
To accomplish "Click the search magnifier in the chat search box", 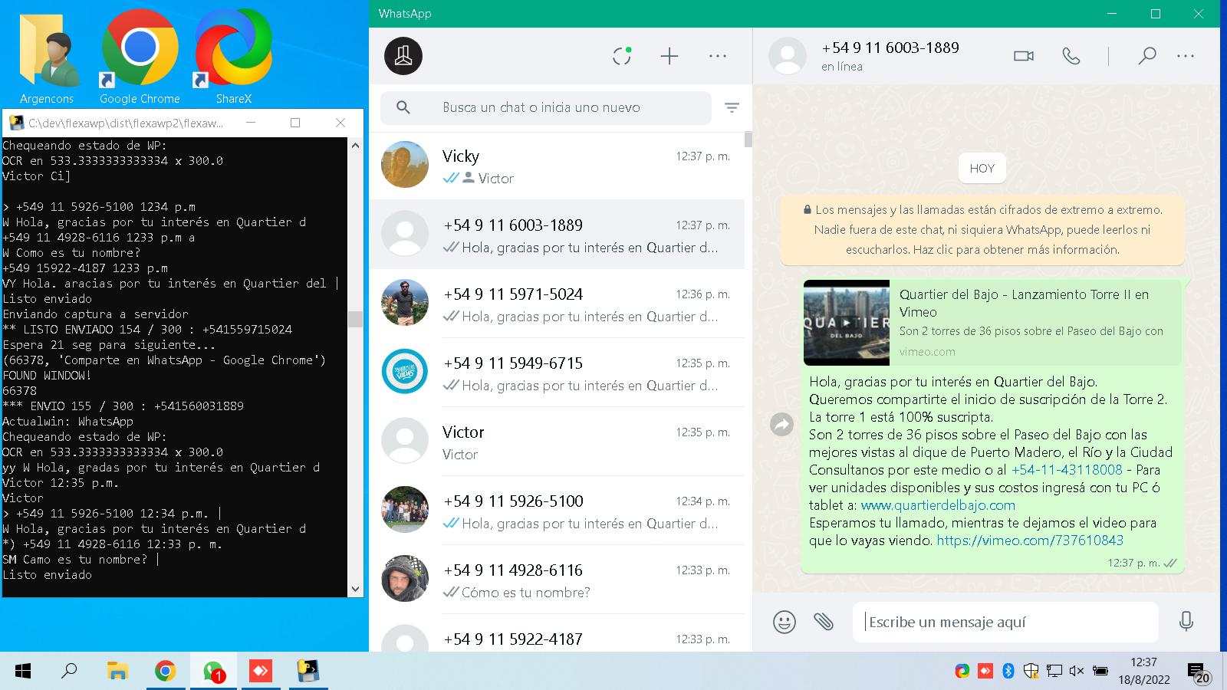I will click(403, 107).
